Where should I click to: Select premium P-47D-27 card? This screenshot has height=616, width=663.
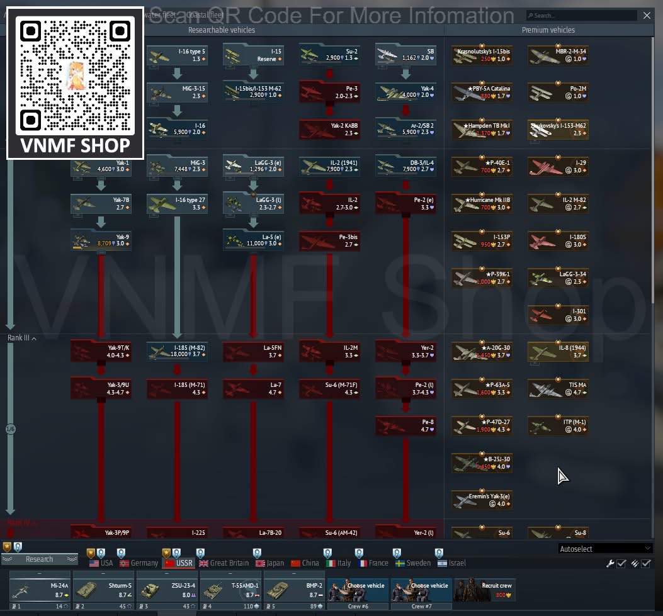(x=482, y=426)
